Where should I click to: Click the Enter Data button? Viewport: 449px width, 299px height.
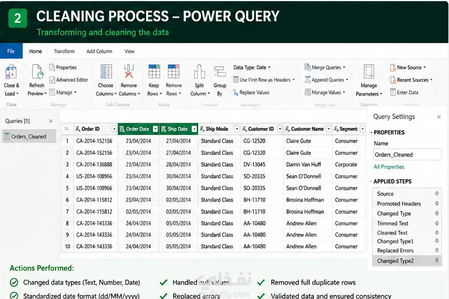[404, 92]
